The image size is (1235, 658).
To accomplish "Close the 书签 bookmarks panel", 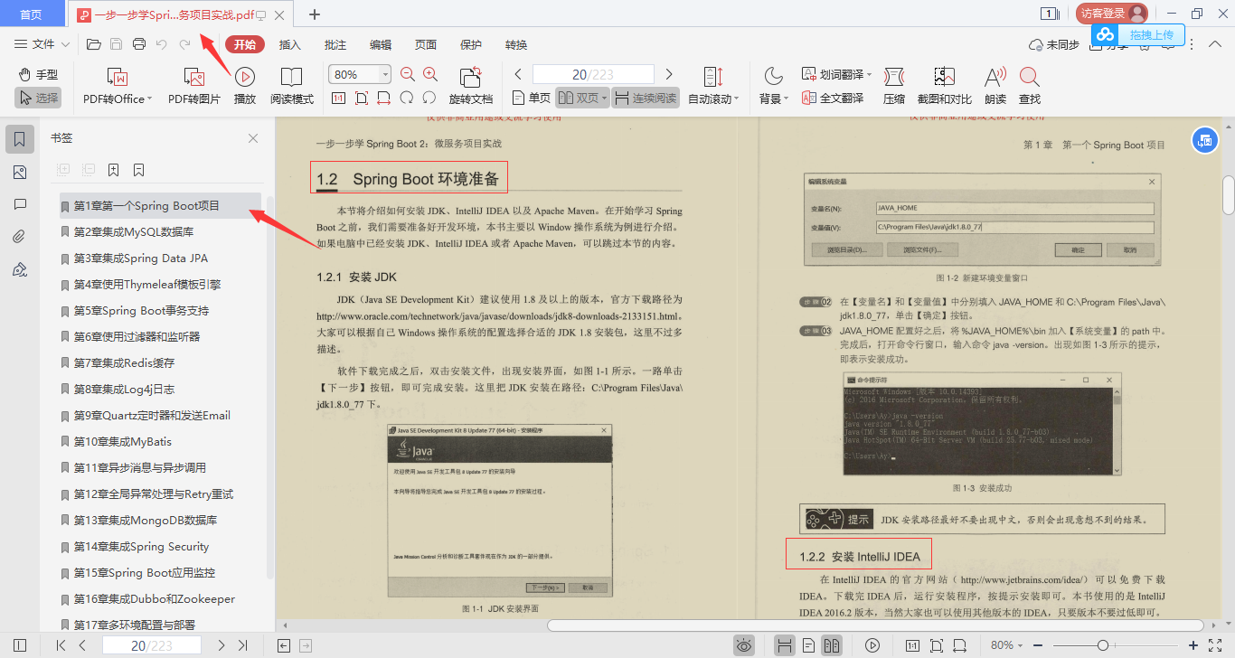I will pyautogui.click(x=253, y=138).
